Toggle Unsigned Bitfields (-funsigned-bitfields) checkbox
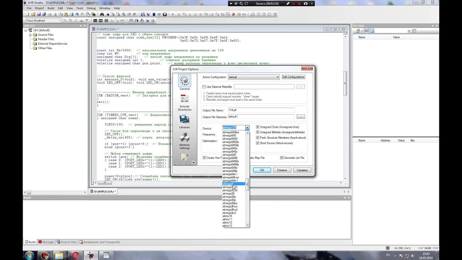The width and height of the screenshot is (462, 260). [257, 132]
